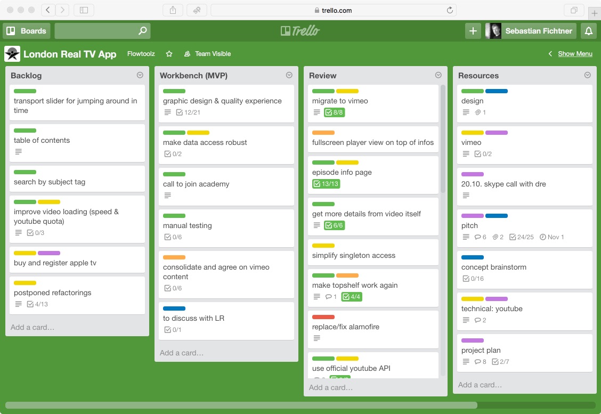The width and height of the screenshot is (601, 414).
Task: Star the board with the star icon
Action: 169,54
